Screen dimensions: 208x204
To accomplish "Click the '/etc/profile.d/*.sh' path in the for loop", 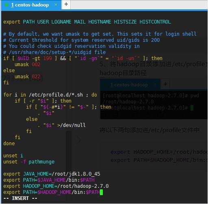I will [x=56, y=95].
